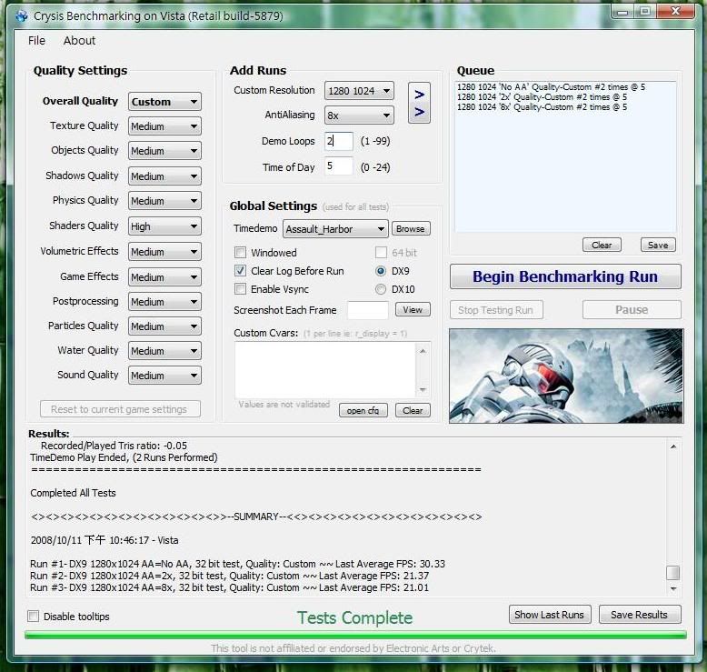Open Physics Quality dropdown
The image size is (707, 672).
pos(164,201)
